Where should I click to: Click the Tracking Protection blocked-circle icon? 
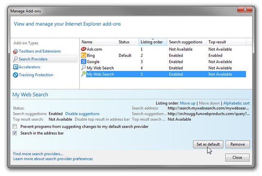[16, 75]
